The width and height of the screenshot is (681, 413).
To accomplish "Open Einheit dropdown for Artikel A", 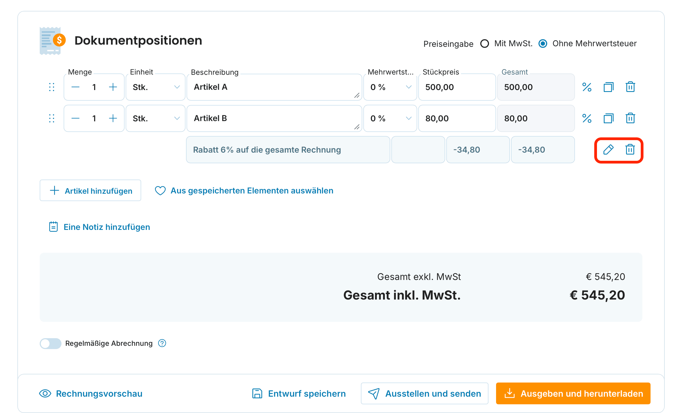I will click(x=155, y=87).
